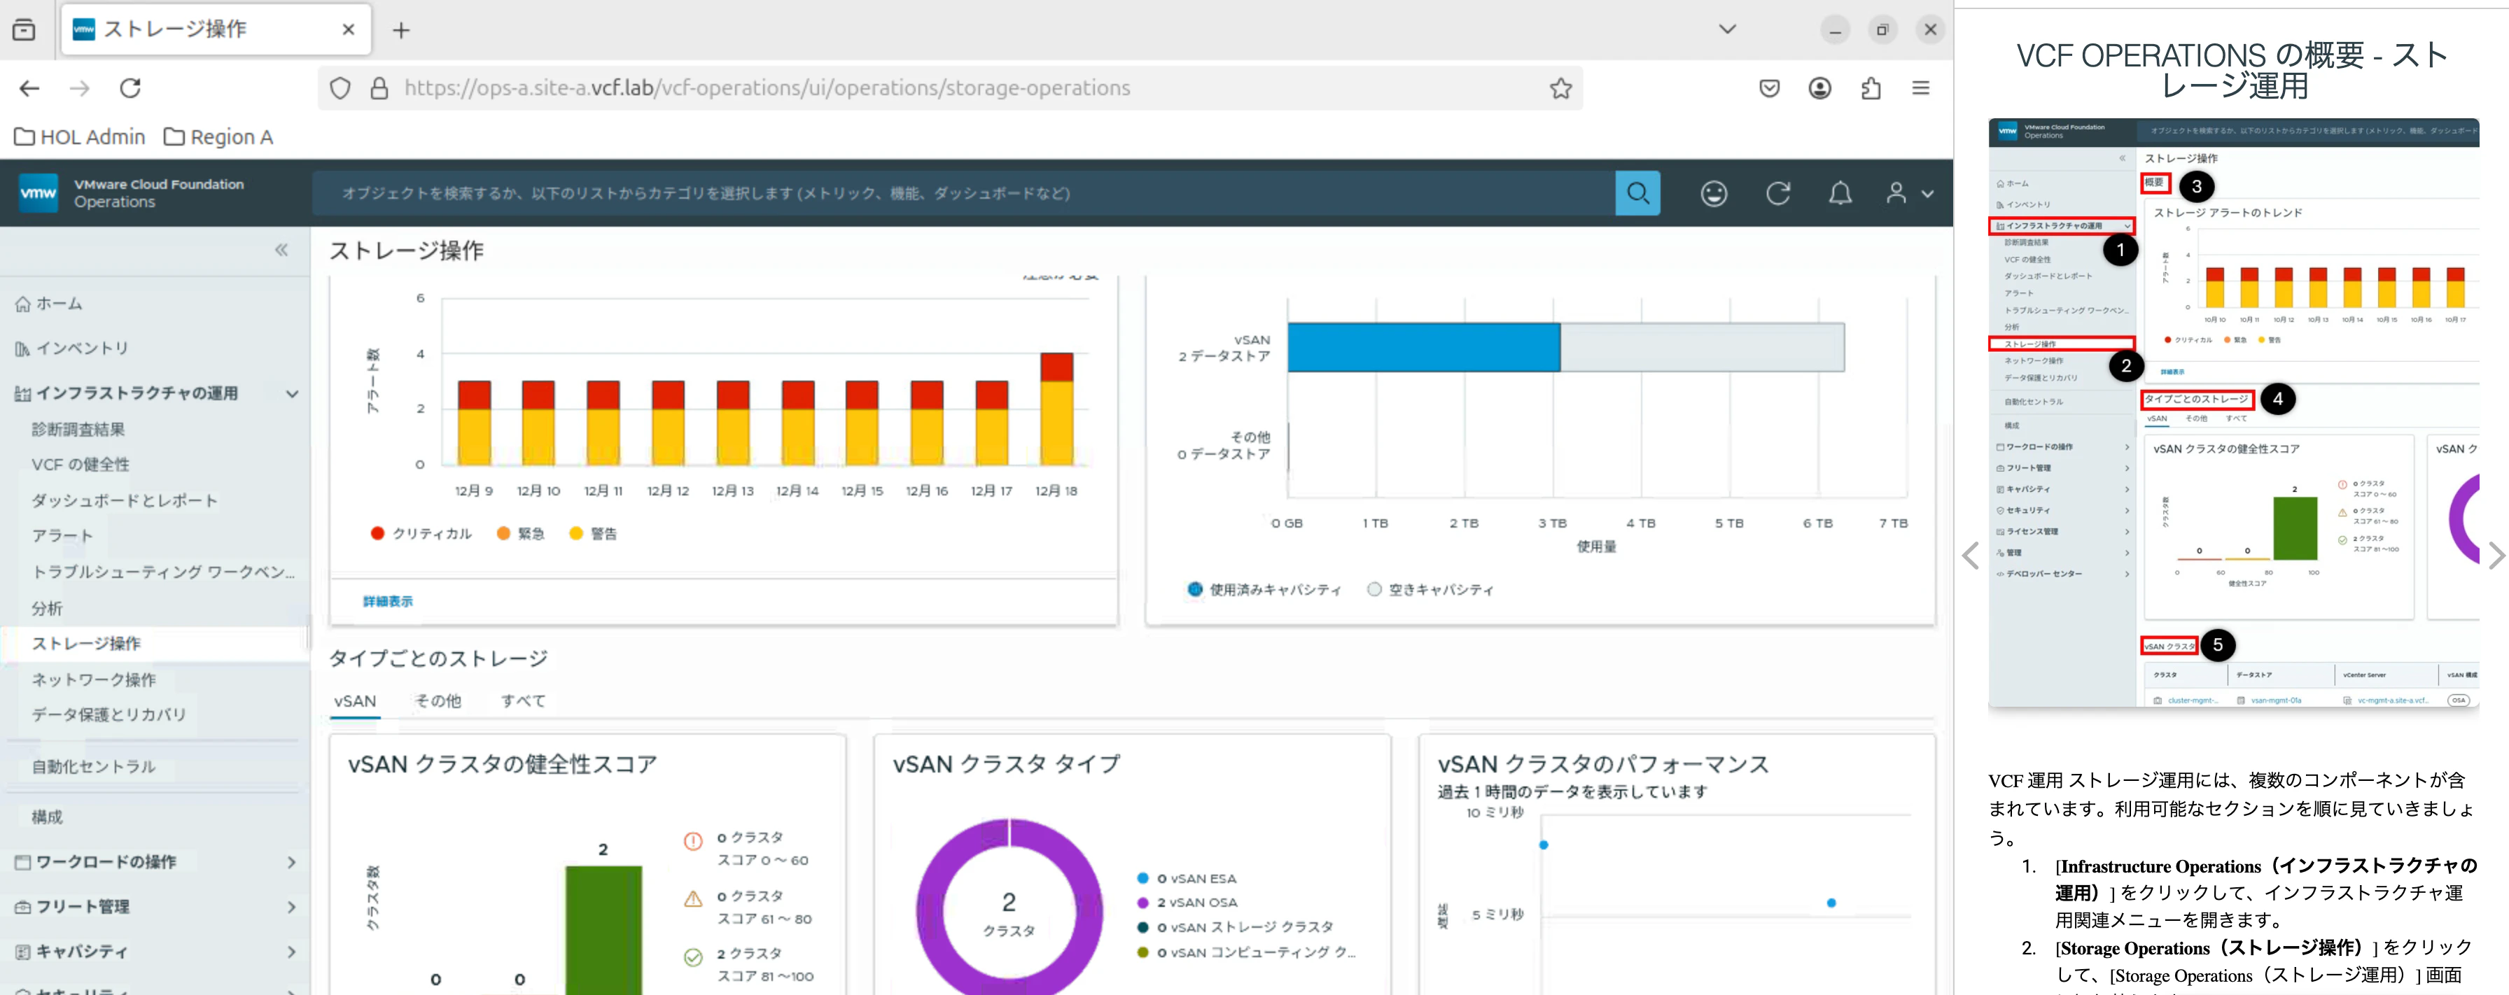Click the blue vSAN used capacity bar
This screenshot has width=2509, height=995.
(x=1423, y=348)
